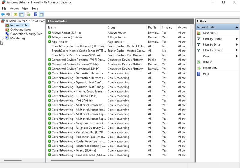Click No enabled cell for BranchCache Hosted Cache Server

coord(164,51)
